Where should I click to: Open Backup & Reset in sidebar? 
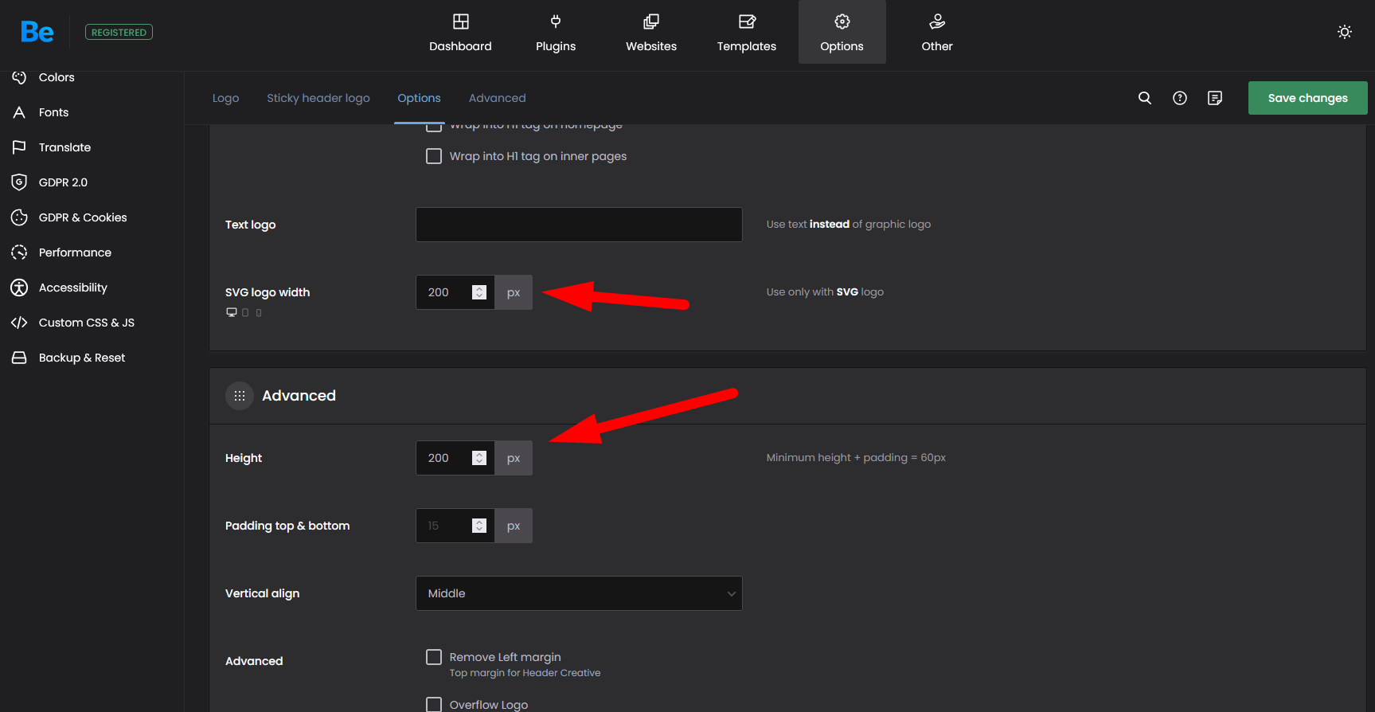click(x=81, y=358)
